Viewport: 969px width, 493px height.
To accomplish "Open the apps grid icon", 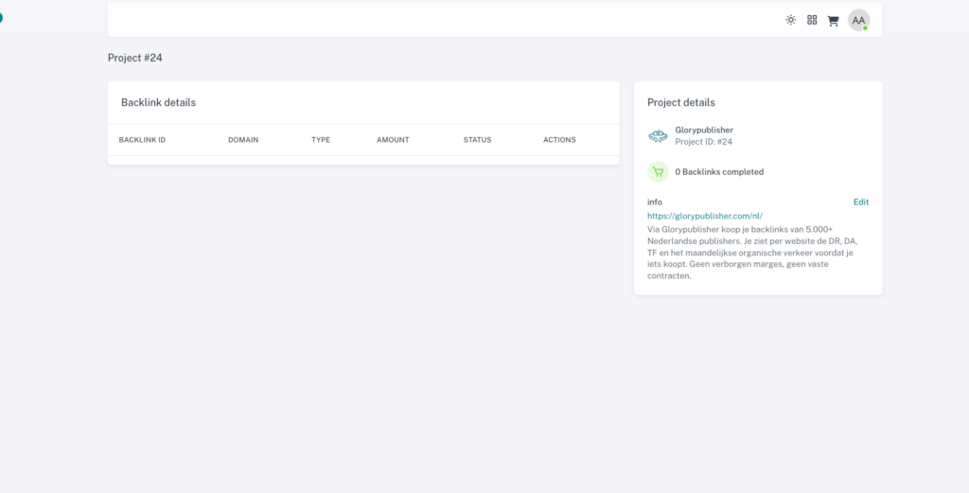I will 812,20.
